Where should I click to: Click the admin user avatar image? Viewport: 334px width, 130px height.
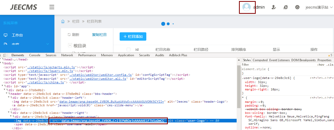tap(247, 7)
